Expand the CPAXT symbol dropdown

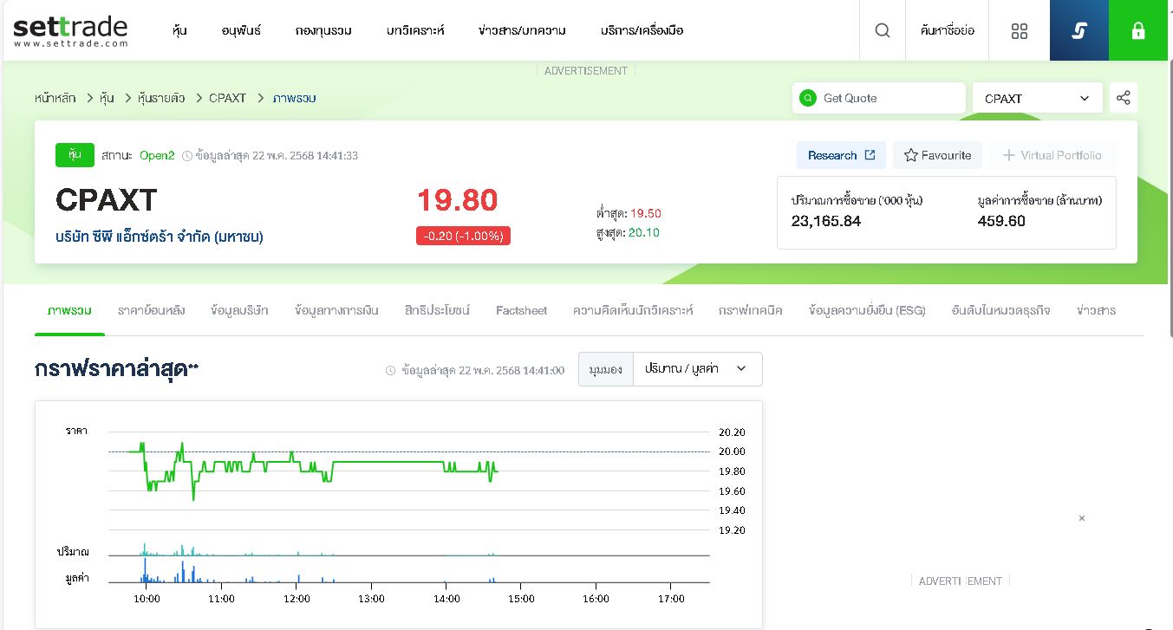click(1038, 98)
